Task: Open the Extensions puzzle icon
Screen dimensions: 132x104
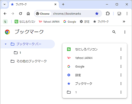Action: [108, 14]
